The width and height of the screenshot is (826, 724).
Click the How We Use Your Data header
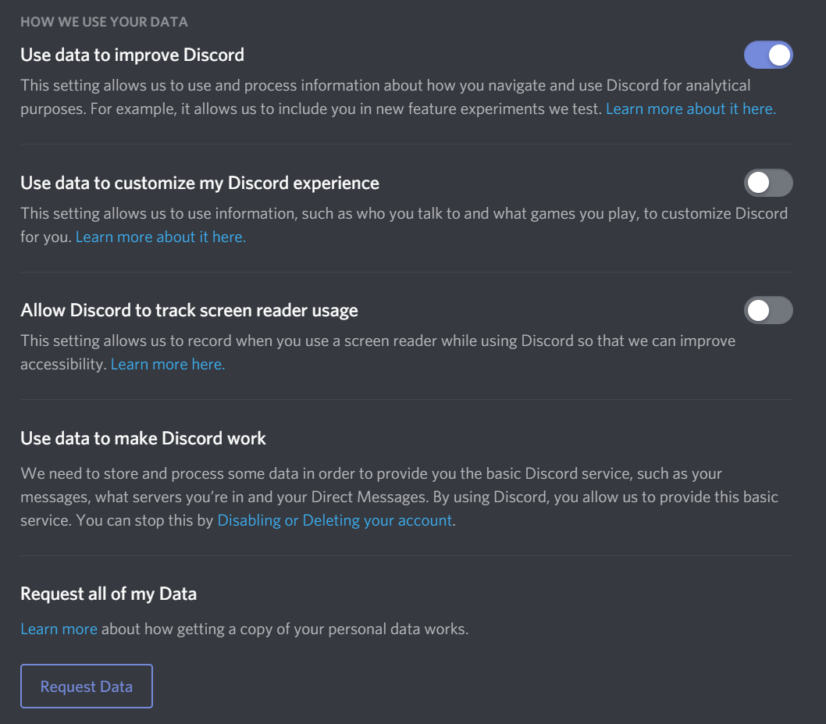(105, 22)
